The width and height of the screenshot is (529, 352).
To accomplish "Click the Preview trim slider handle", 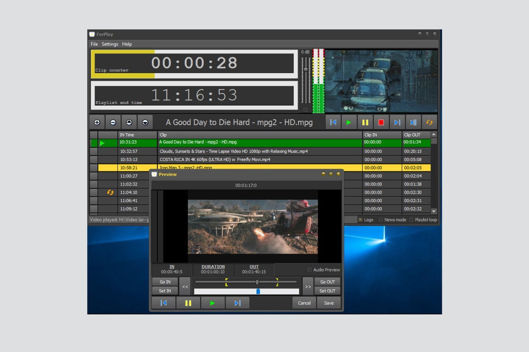I will tap(257, 282).
